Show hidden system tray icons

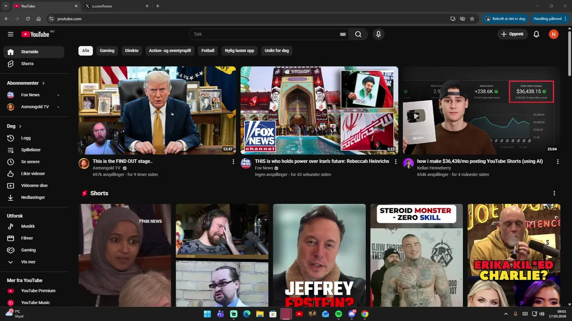[506, 314]
